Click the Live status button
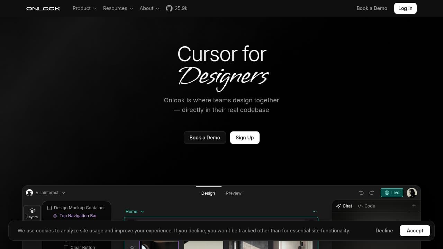 click(392, 193)
